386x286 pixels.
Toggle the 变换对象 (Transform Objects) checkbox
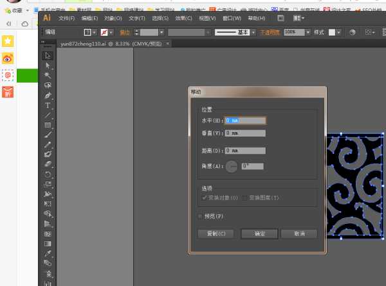click(205, 198)
